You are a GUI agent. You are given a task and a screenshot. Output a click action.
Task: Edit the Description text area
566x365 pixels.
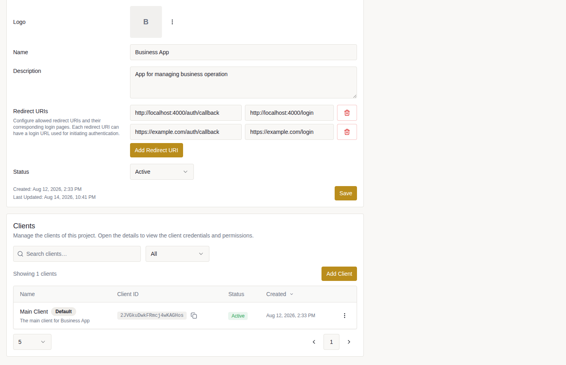(x=243, y=82)
